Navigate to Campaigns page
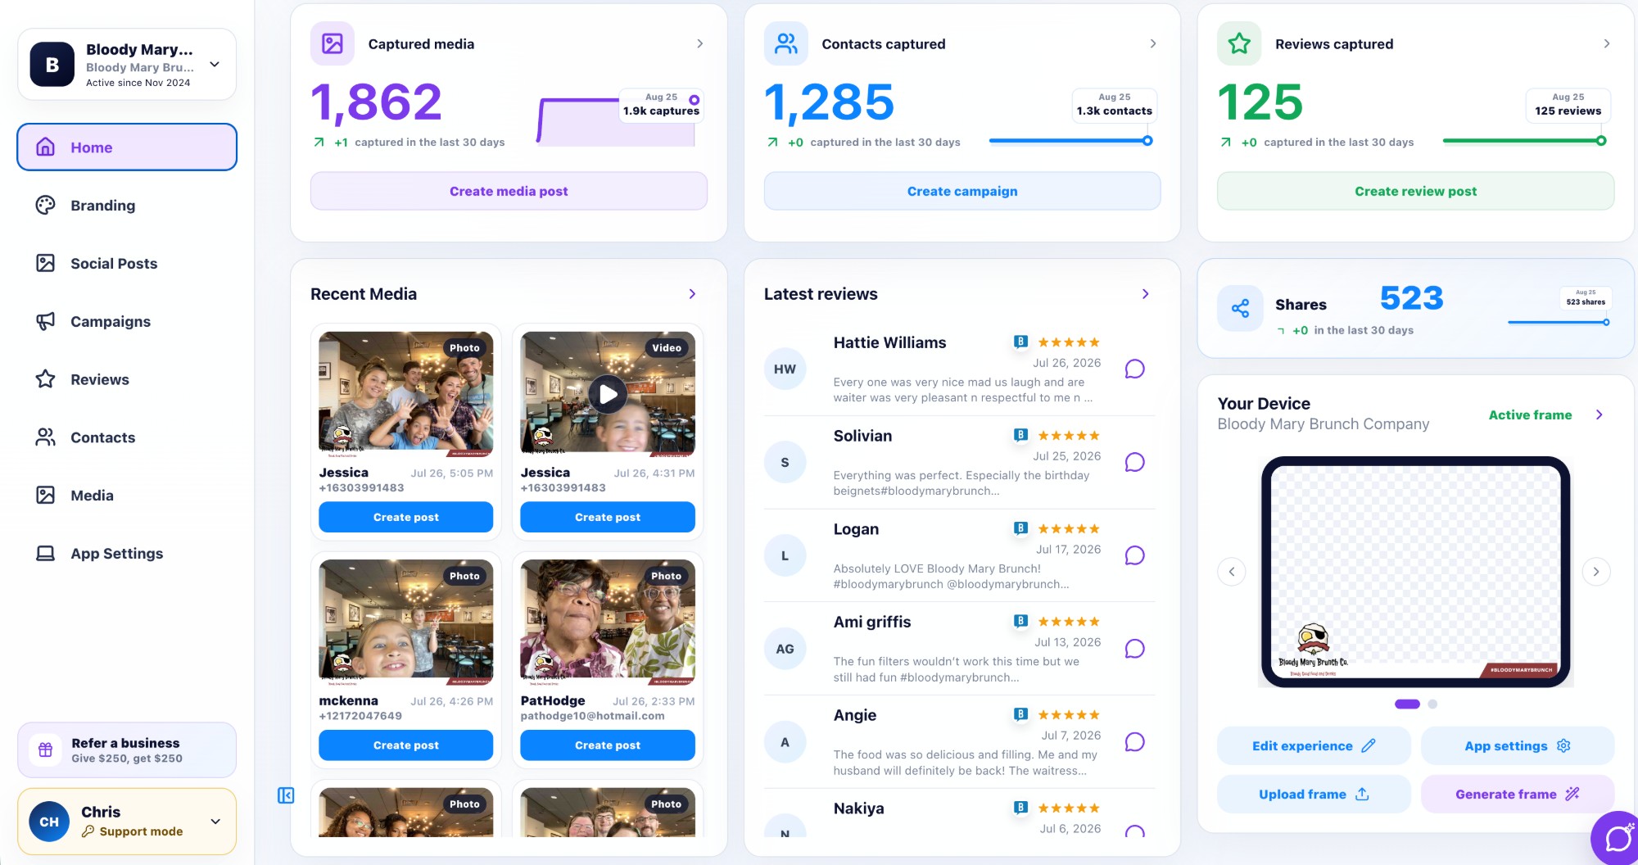 point(127,322)
